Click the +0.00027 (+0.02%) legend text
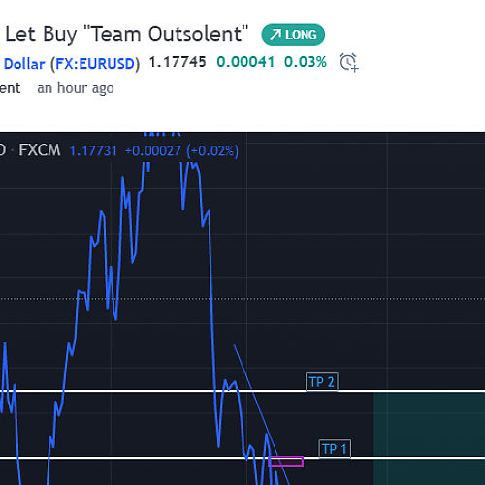 tap(181, 151)
